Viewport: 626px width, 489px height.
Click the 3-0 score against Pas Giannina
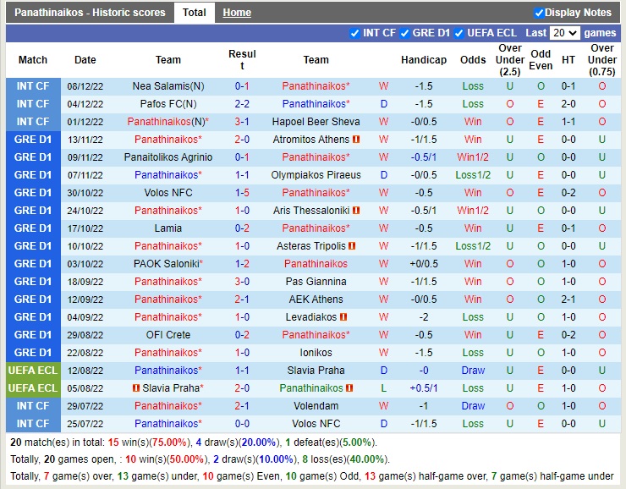[242, 282]
